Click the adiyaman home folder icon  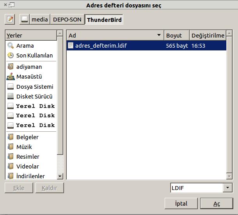pos(11,66)
